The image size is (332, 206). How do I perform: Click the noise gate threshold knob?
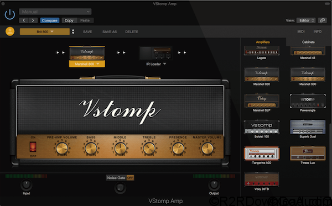(x=120, y=188)
